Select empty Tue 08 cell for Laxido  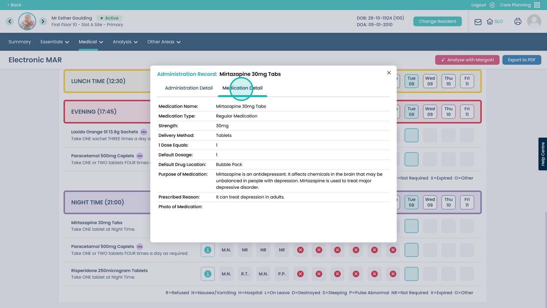411,135
